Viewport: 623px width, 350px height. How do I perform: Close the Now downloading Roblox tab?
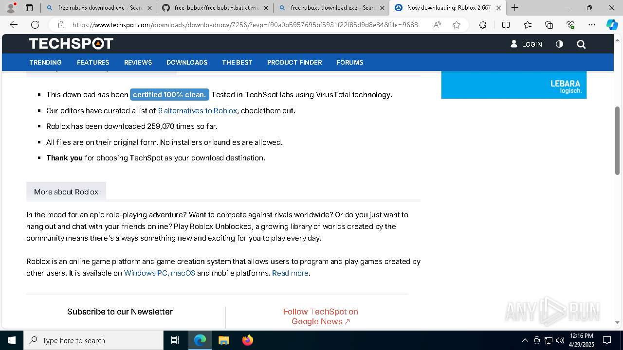(x=498, y=8)
